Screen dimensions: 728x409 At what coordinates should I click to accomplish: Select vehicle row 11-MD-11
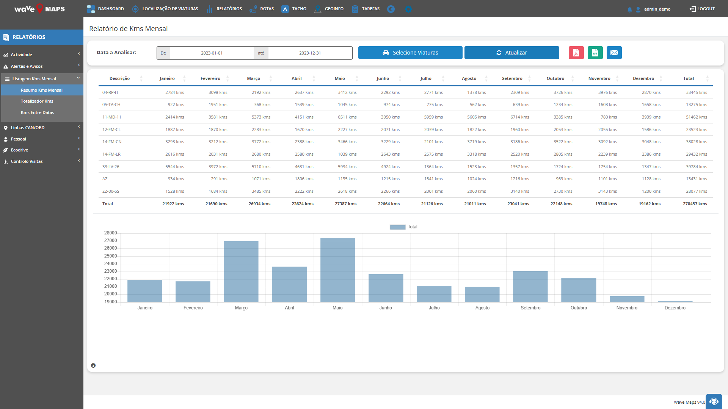tap(405, 117)
